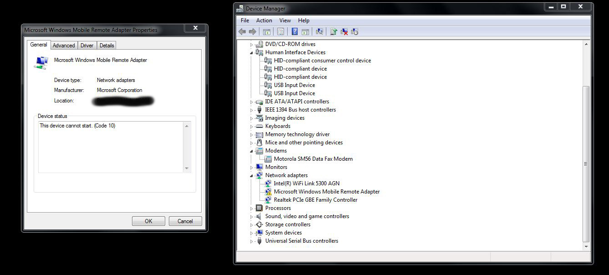
Task: Click the DVD/CD-ROM drives disc icon
Action: 259,44
